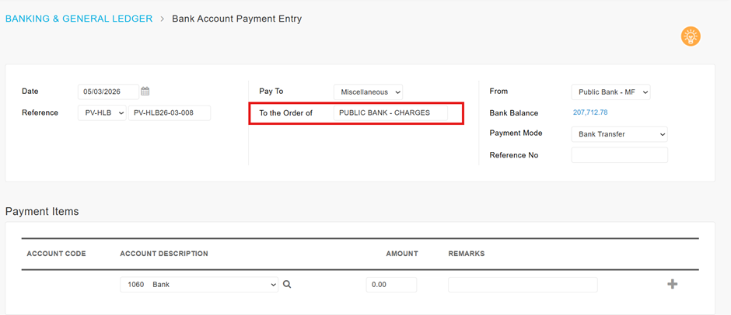Click the ACCOUNT DESCRIPTION column header
This screenshot has height=315, width=731.
(x=163, y=254)
